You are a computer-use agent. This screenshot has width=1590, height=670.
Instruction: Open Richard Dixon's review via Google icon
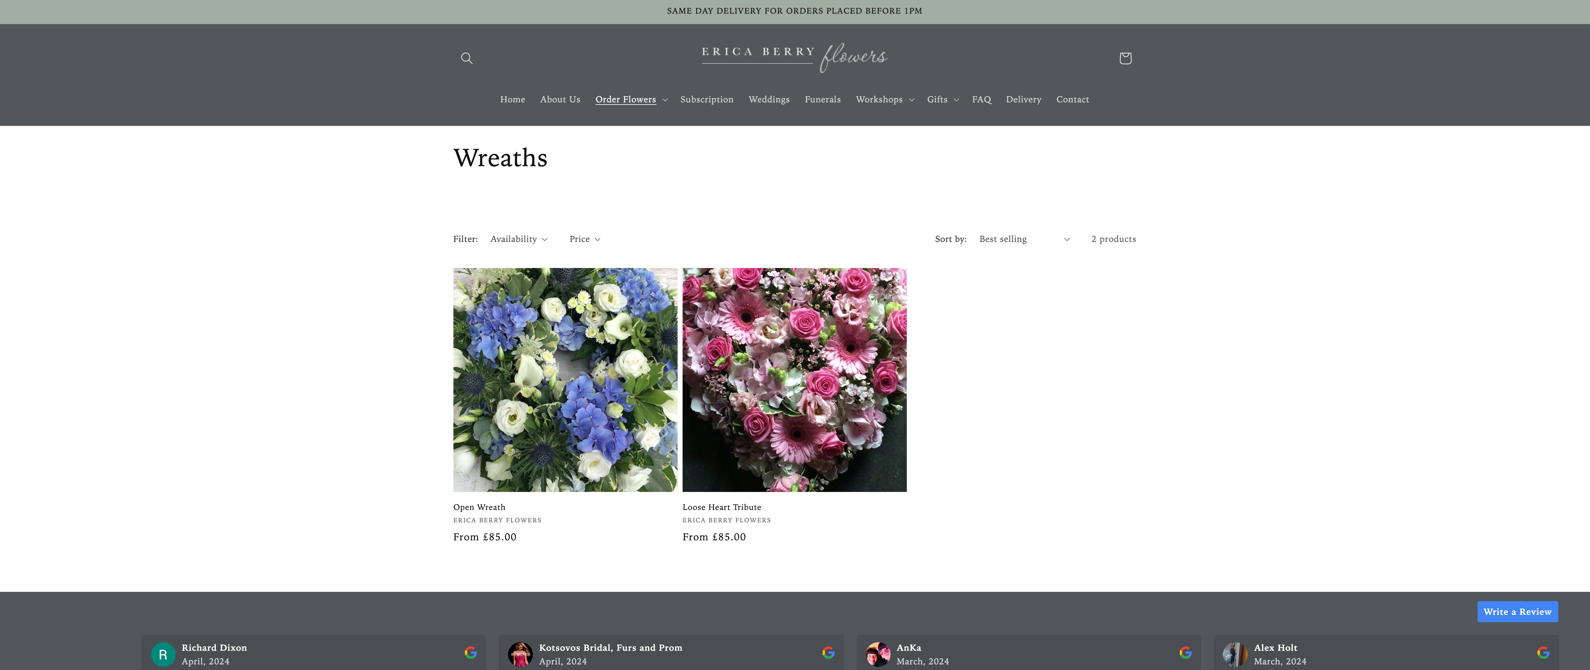tap(471, 651)
